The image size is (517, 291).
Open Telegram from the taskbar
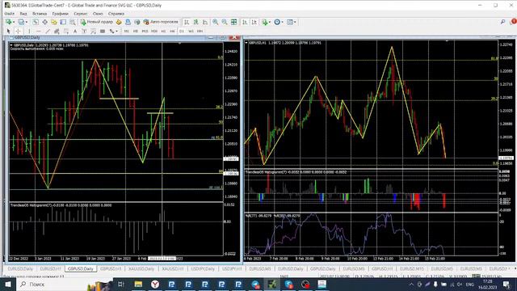pos(255,284)
